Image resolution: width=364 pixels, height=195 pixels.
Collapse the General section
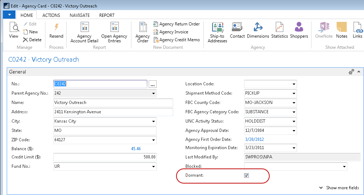[359, 72]
